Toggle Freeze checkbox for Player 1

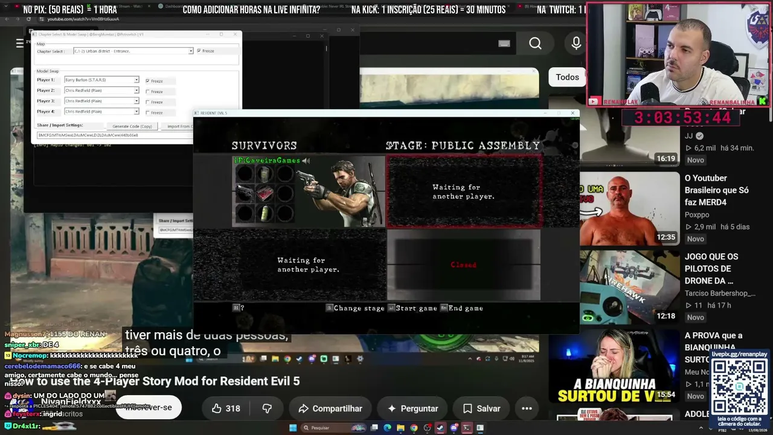[147, 81]
